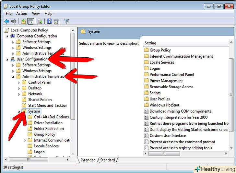This screenshot has width=236, height=173.
Task: Click the tree pane vertical scrollbar thumb
Action: (73, 76)
